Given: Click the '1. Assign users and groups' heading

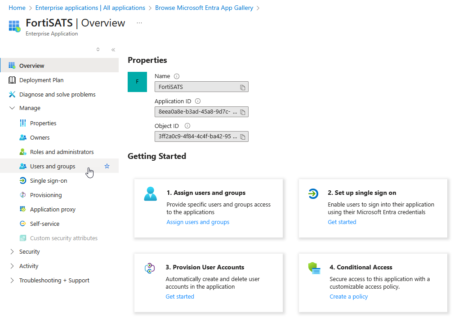Looking at the screenshot, I should [x=206, y=193].
